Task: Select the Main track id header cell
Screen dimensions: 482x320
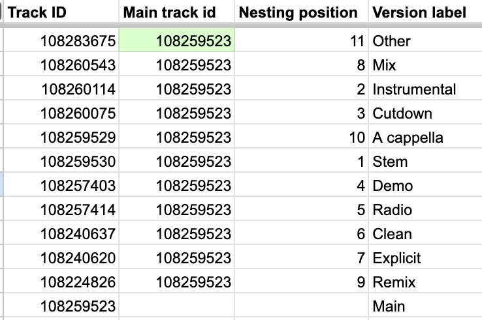Action: click(x=177, y=12)
